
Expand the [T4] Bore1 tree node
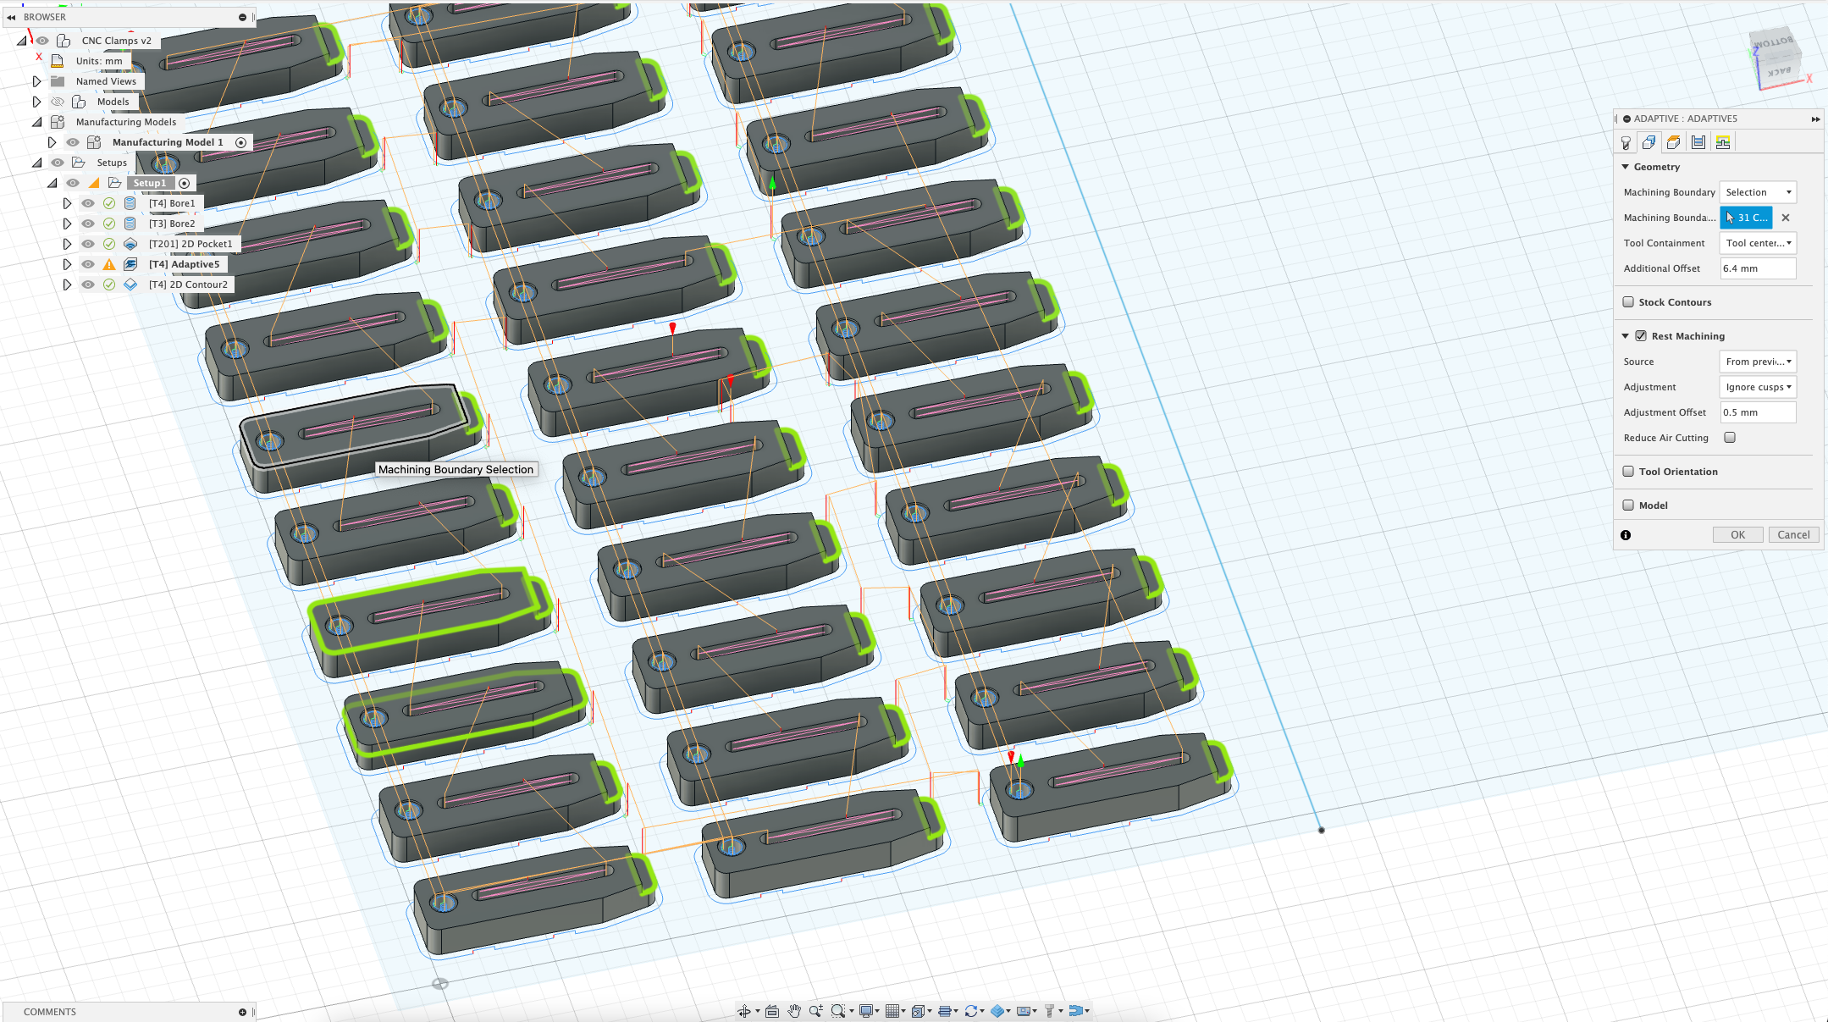(67, 203)
